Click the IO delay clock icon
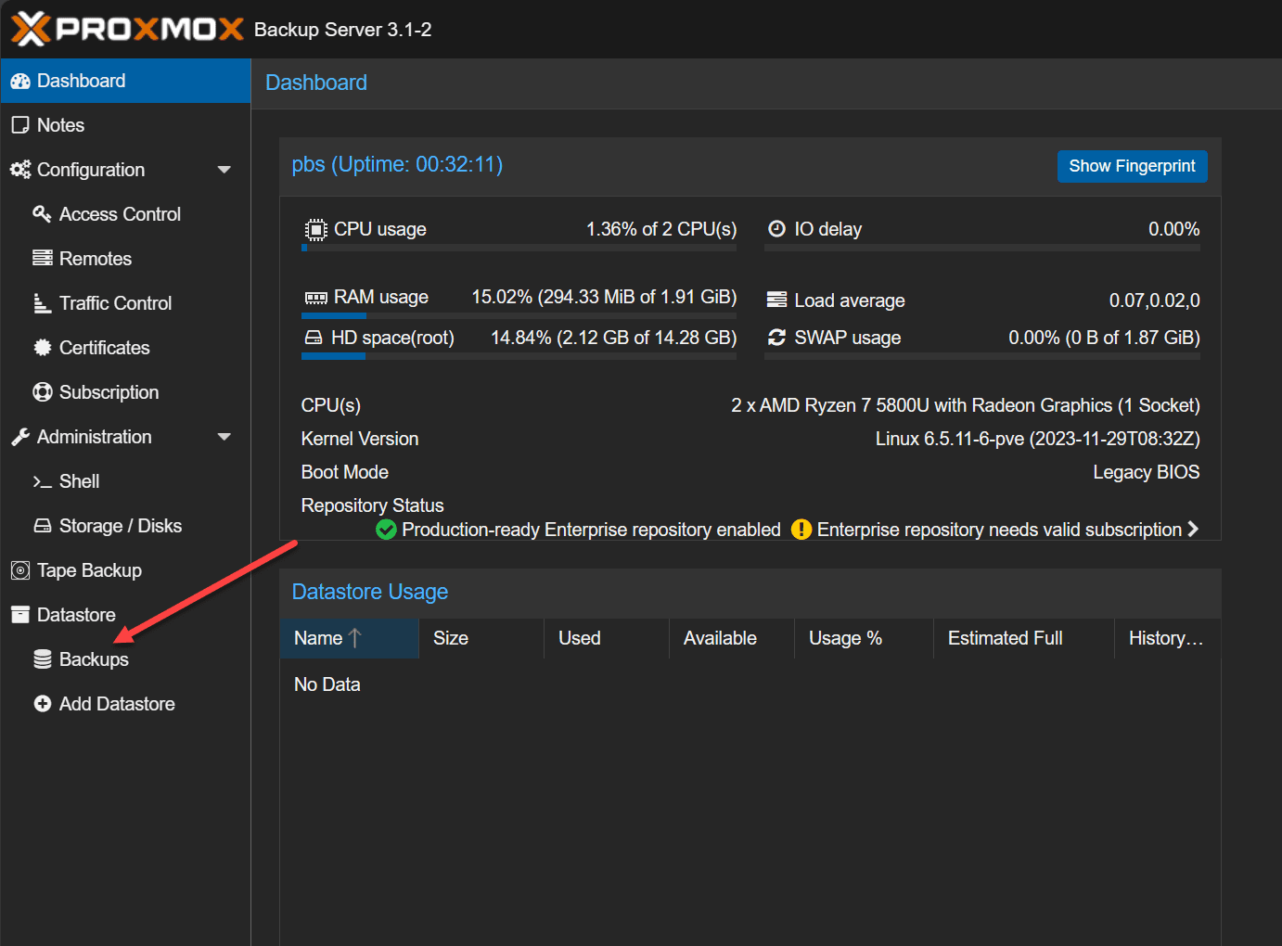This screenshot has width=1282, height=946. pyautogui.click(x=777, y=229)
